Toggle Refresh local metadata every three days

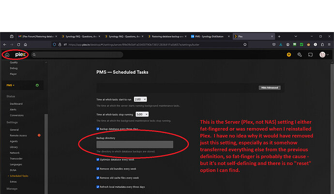[98, 187]
